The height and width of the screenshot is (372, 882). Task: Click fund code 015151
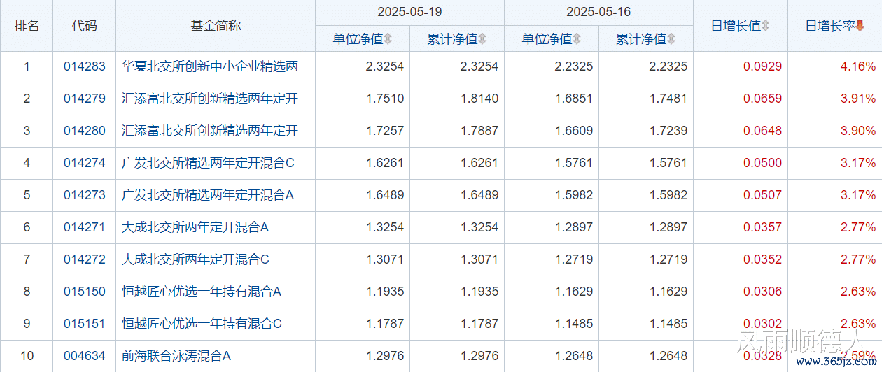(x=85, y=324)
